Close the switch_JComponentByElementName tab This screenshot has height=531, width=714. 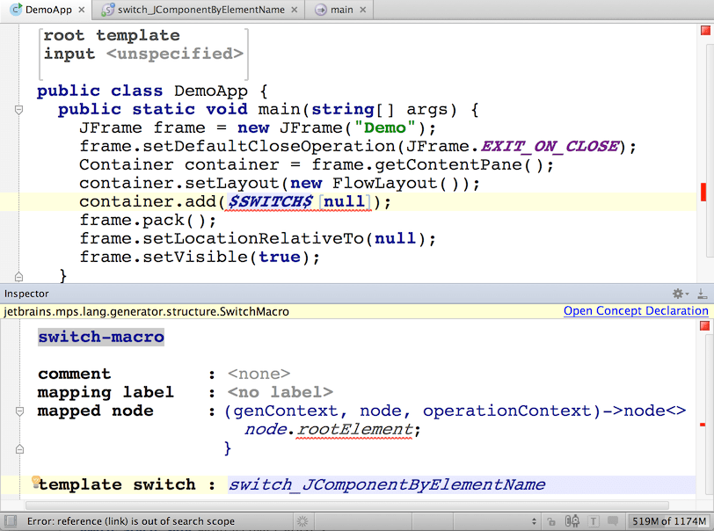295,10
